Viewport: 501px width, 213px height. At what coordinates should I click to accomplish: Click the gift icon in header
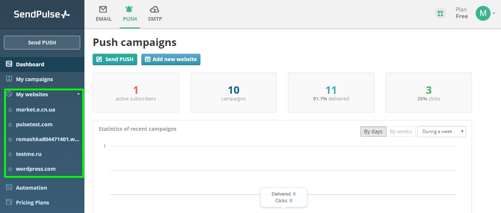tap(440, 14)
